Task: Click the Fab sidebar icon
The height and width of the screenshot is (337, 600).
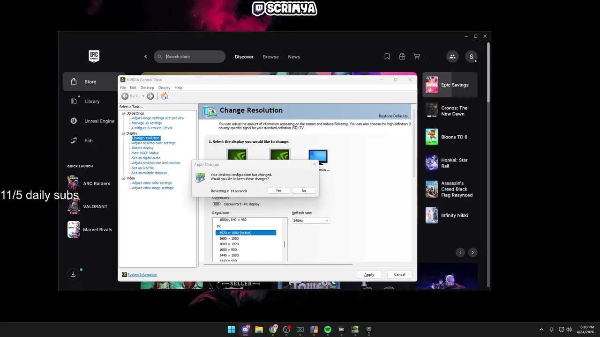Action: coord(74,140)
